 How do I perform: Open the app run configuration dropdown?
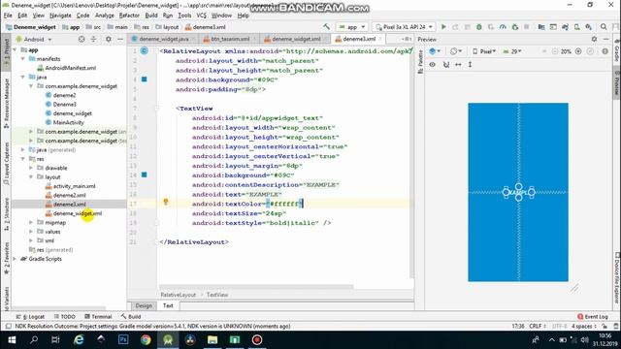pyautogui.click(x=352, y=27)
